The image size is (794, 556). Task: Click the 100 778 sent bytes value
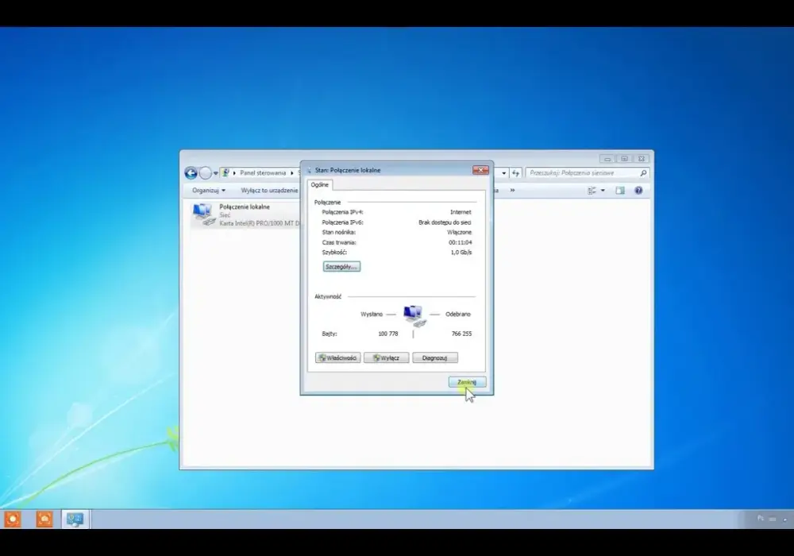[x=388, y=334]
